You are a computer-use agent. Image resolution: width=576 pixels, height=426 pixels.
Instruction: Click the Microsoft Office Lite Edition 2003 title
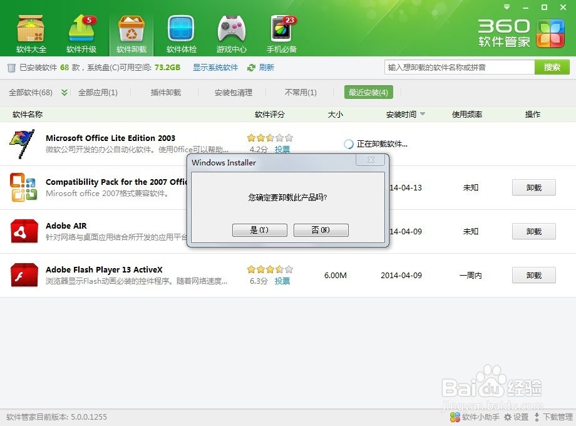(110, 138)
